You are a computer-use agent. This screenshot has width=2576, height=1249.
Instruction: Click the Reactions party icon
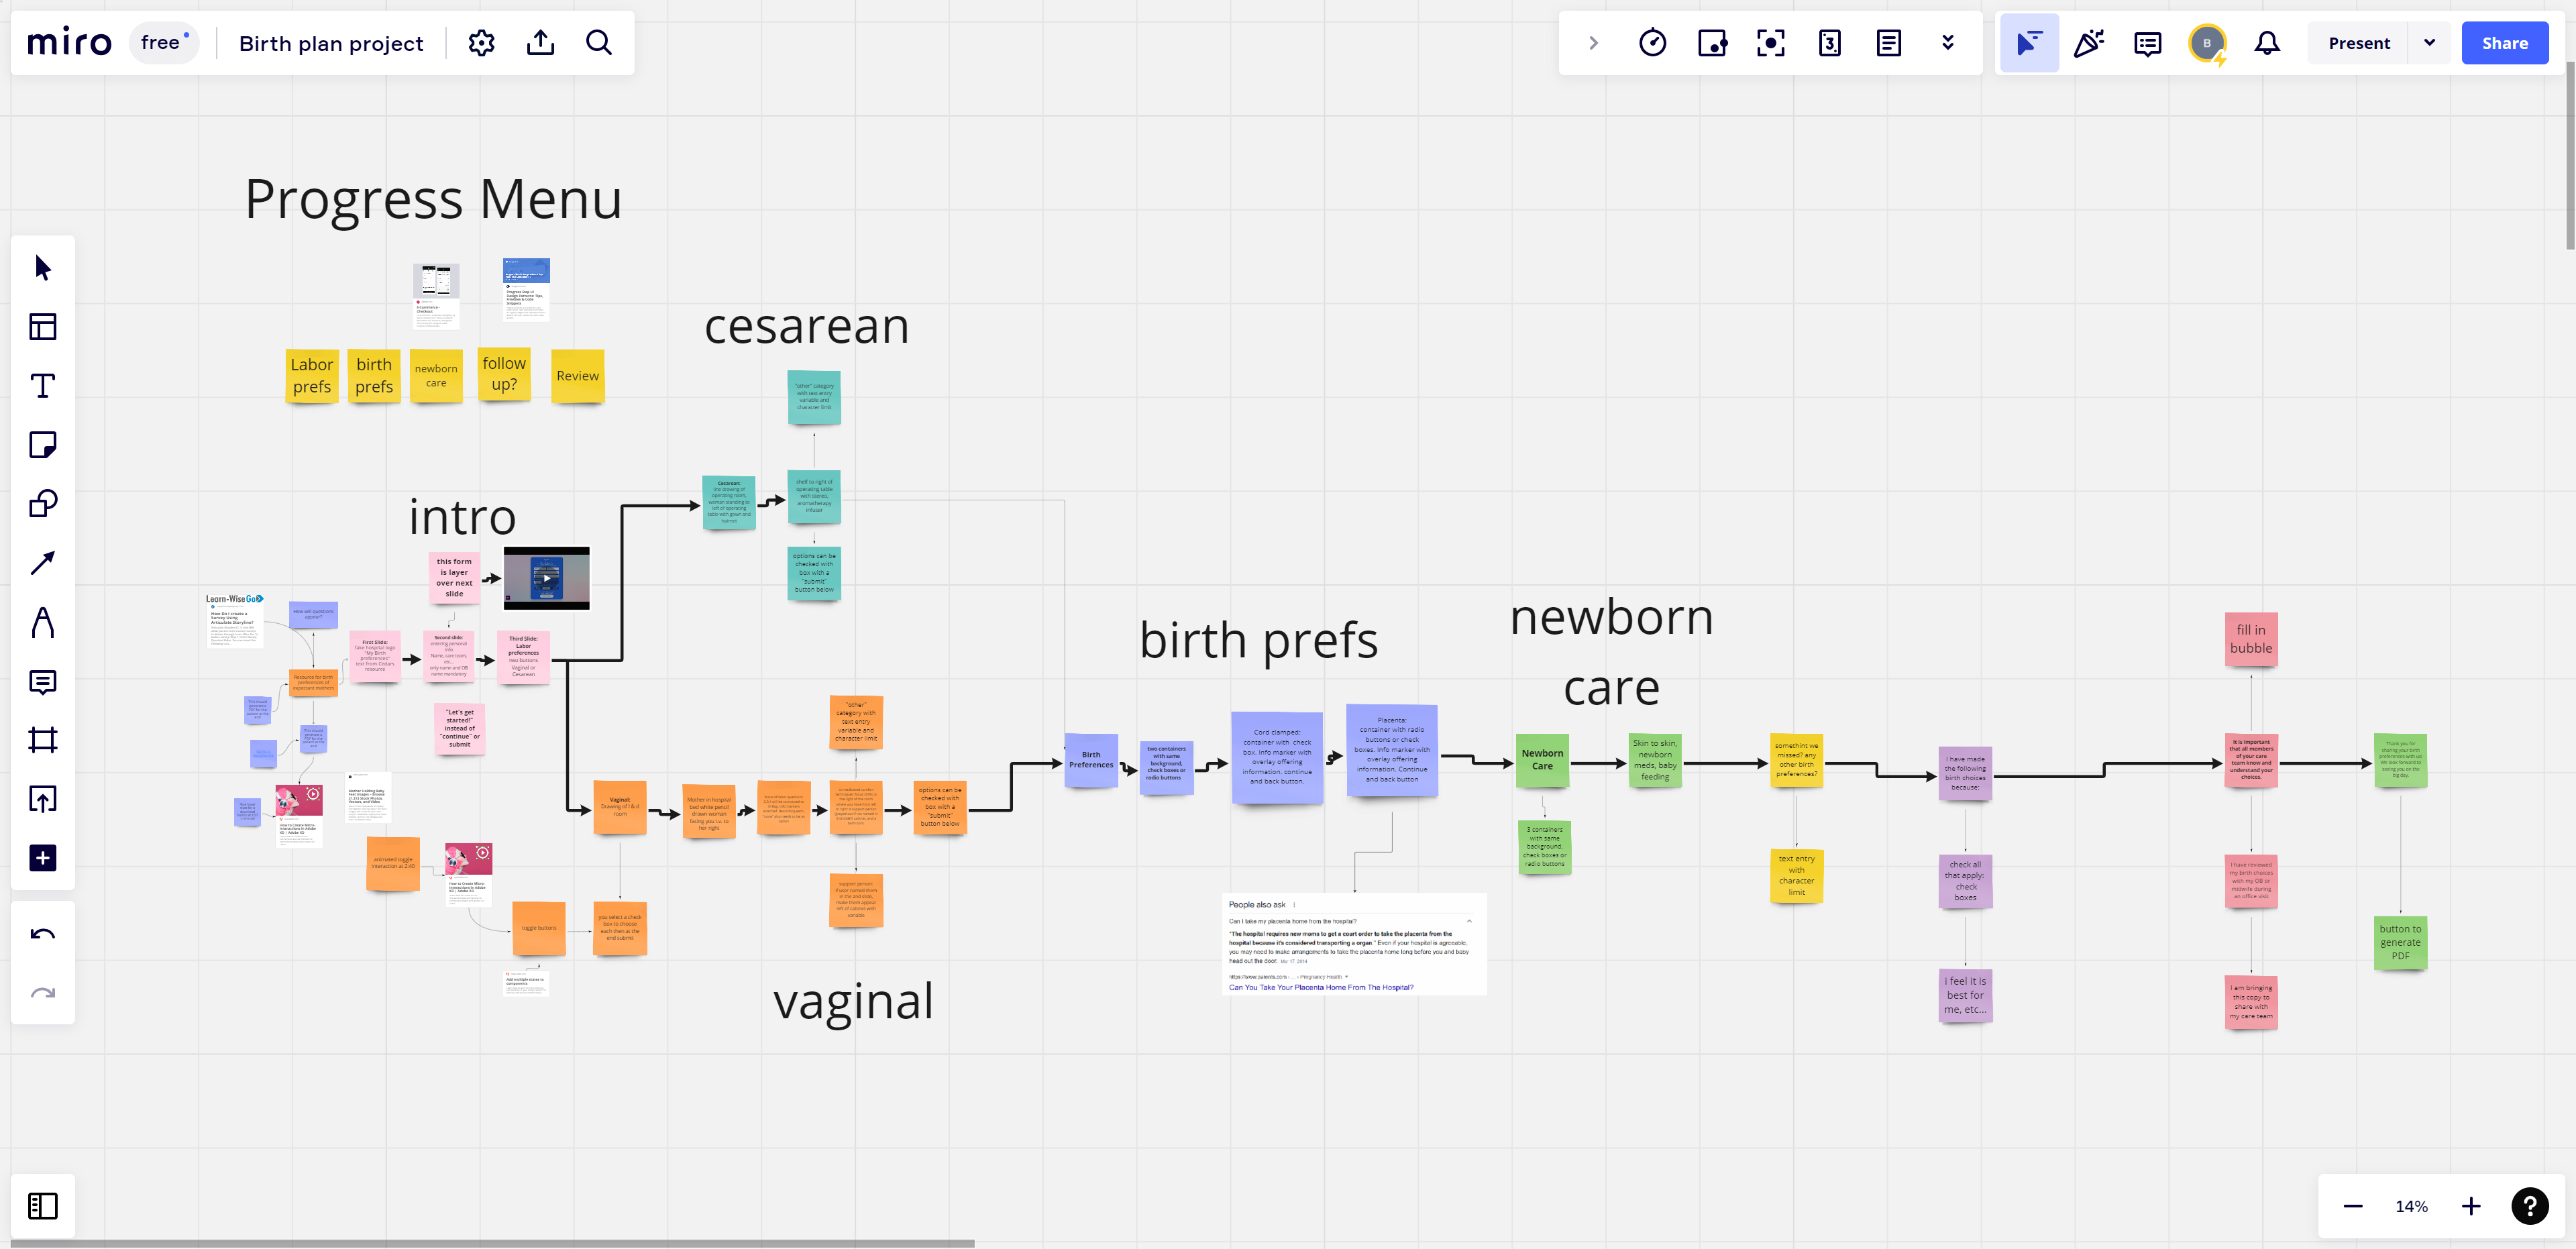pos(2088,43)
